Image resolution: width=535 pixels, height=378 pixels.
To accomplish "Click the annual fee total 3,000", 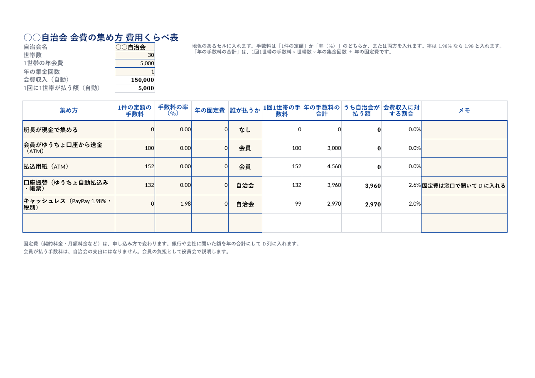I will tap(322, 148).
